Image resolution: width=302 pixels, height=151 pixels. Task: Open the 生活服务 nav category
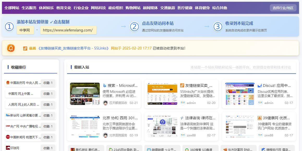[x=29, y=8]
